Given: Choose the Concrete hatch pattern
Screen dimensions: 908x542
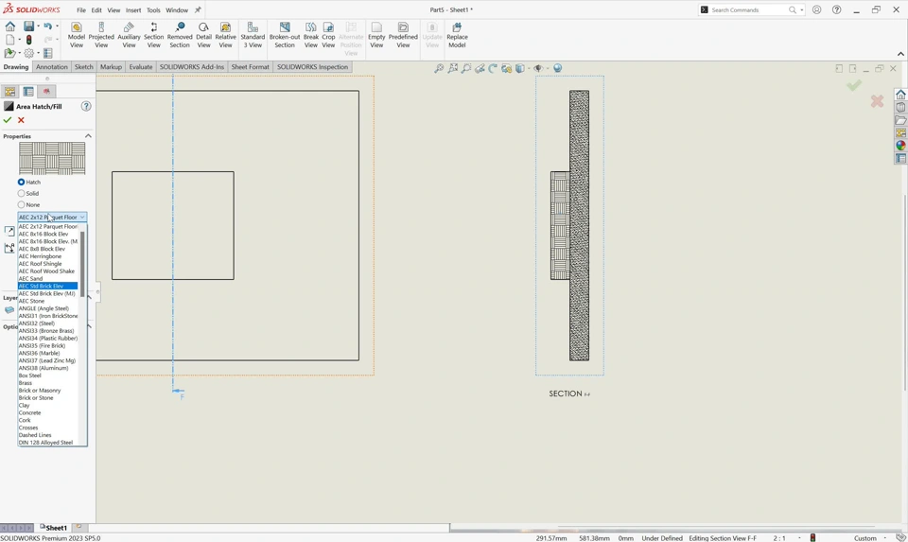Looking at the screenshot, I should tap(48, 412).
